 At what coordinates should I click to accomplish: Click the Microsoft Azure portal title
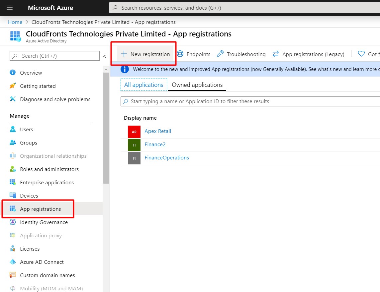(x=50, y=8)
